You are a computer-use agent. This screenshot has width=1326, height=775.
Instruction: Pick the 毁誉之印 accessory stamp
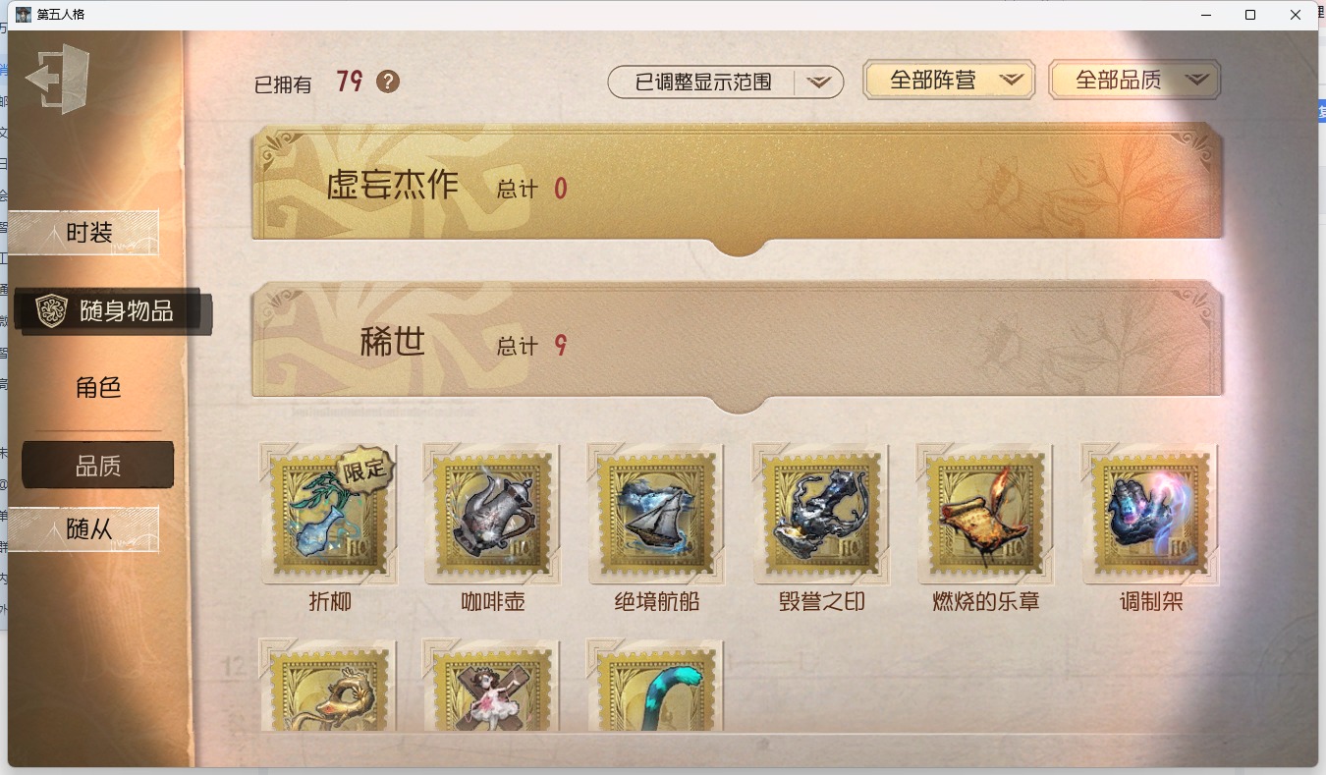point(821,513)
